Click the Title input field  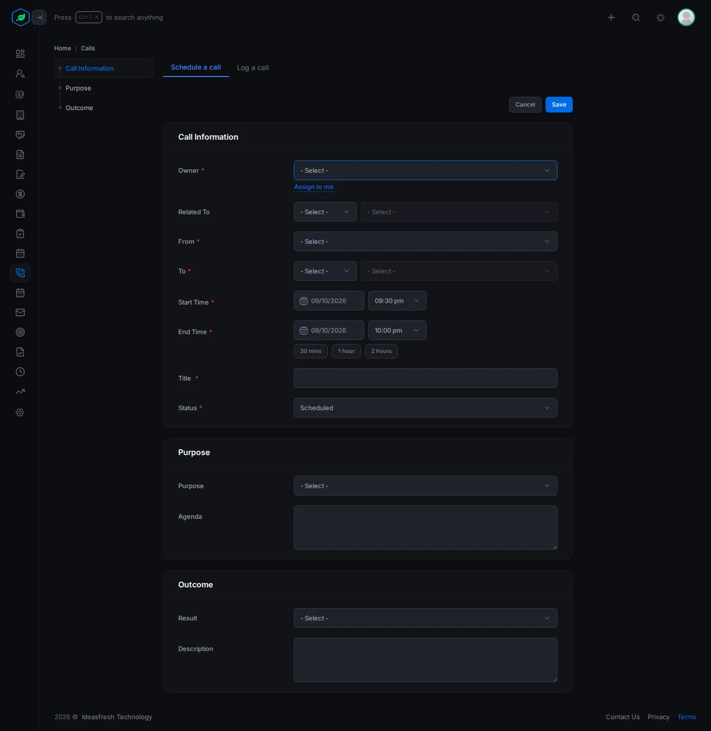coord(426,378)
